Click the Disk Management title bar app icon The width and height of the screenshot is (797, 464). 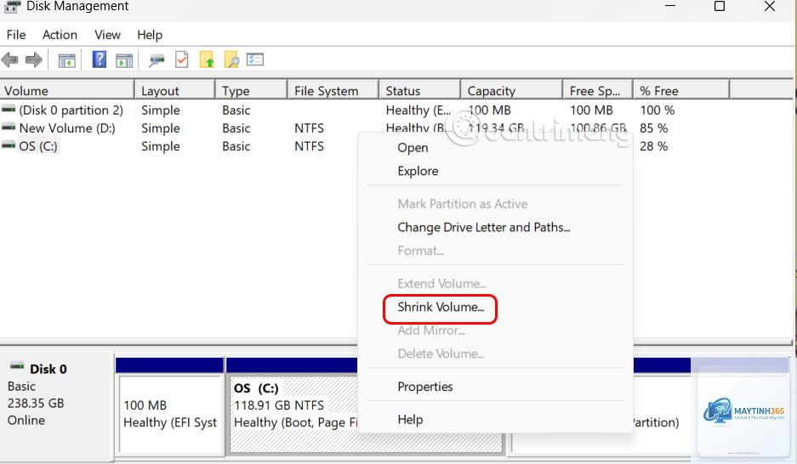click(x=12, y=7)
